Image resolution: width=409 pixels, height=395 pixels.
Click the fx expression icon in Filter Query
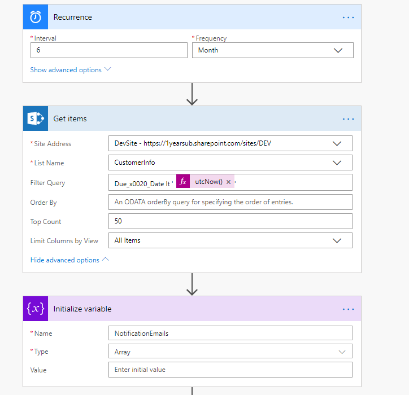point(183,182)
